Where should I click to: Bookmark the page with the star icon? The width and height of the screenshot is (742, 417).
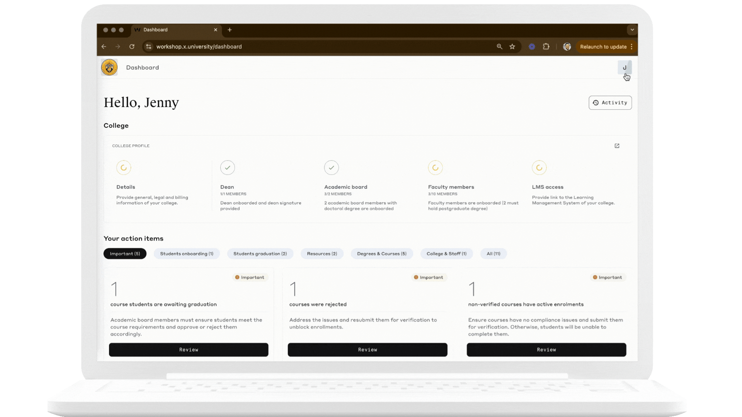click(x=513, y=46)
